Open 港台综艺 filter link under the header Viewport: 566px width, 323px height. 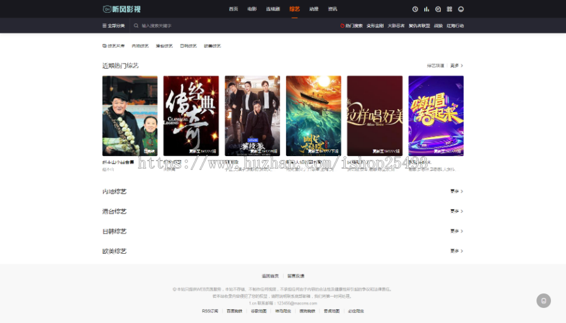coord(164,46)
